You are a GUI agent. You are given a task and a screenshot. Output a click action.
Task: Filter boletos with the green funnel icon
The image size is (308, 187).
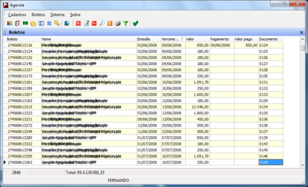tap(126, 24)
